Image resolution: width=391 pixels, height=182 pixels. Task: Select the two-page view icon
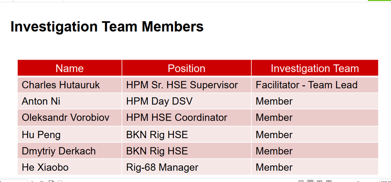coord(320,181)
